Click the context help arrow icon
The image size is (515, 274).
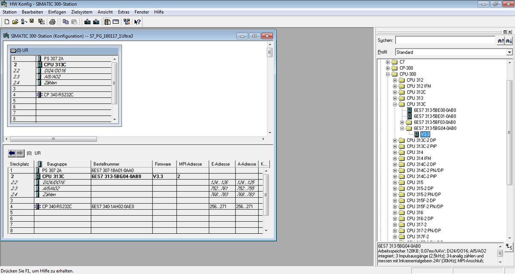pyautogui.click(x=137, y=21)
